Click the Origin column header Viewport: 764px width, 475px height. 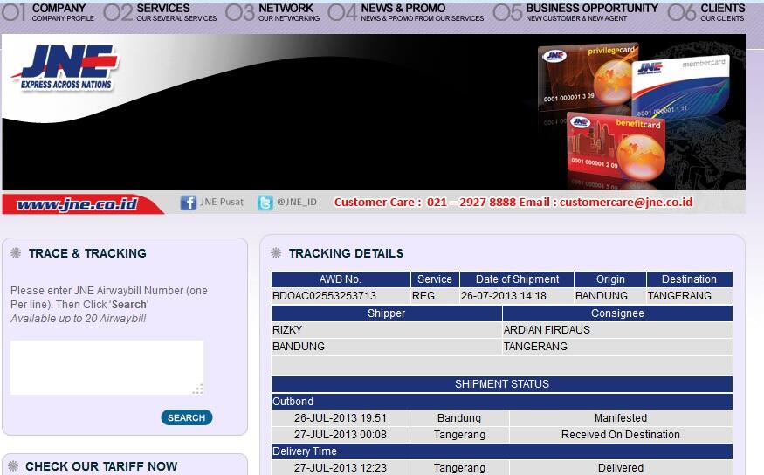coord(610,279)
